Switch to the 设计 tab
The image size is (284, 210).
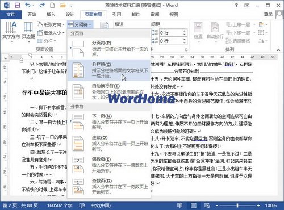tap(70, 14)
